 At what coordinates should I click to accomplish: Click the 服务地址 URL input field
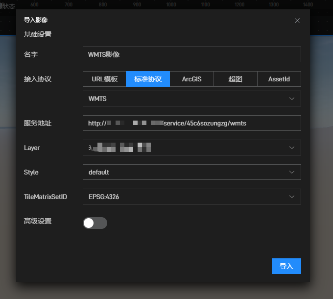tap(191, 123)
